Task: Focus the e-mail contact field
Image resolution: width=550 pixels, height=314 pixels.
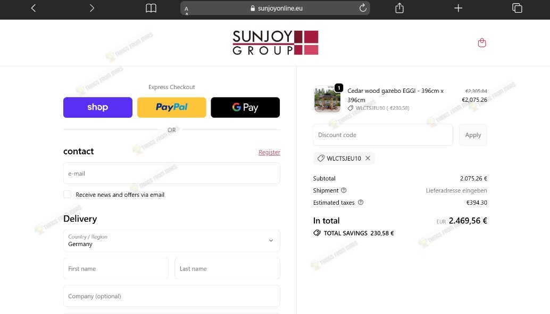Action: click(171, 173)
